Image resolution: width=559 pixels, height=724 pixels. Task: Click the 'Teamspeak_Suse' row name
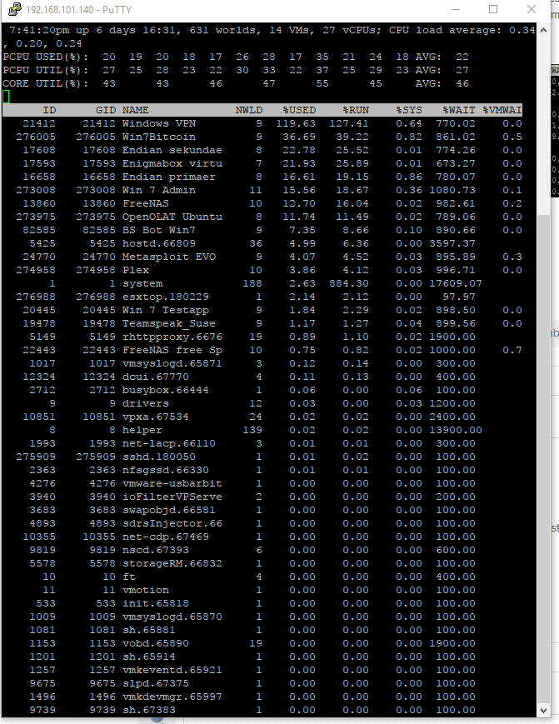169,323
